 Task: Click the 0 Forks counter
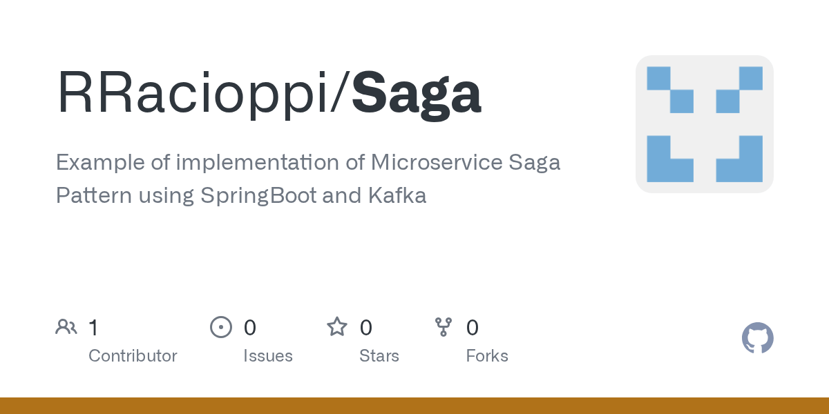click(x=473, y=327)
